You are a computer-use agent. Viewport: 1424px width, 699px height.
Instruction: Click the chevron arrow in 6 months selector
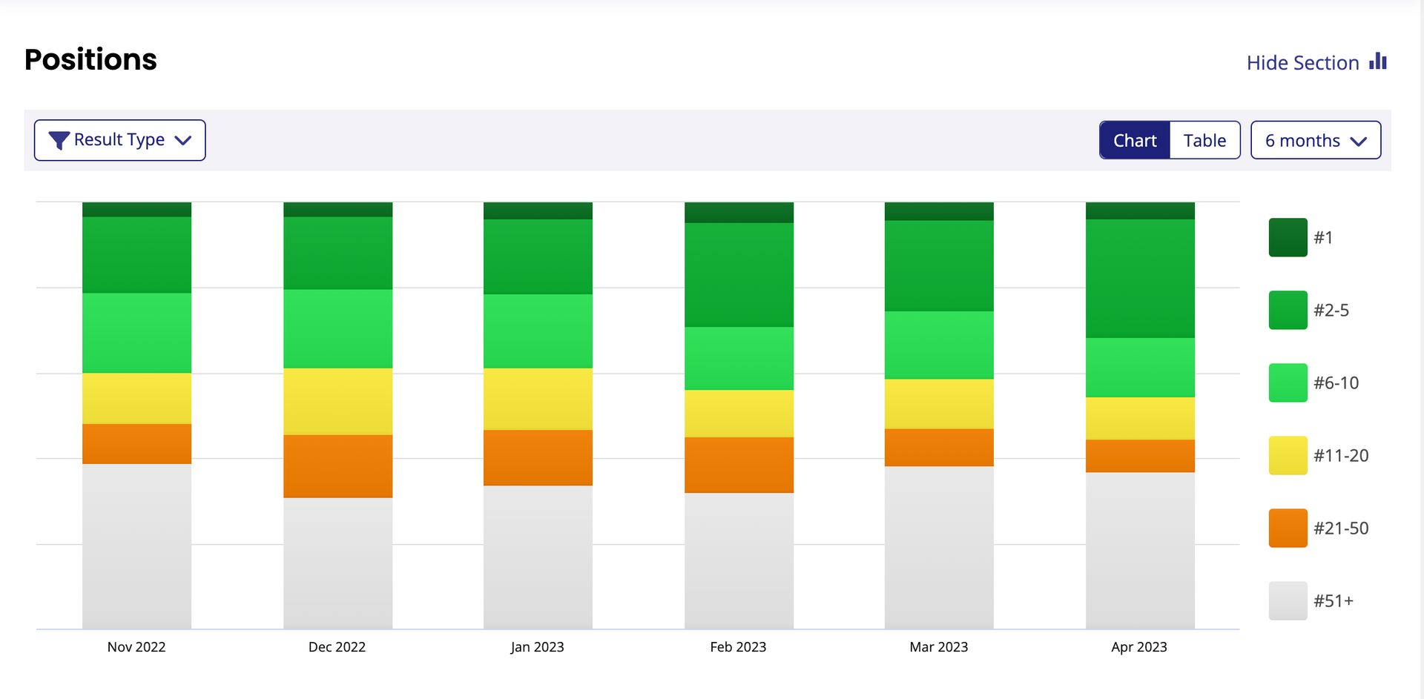tap(1359, 141)
